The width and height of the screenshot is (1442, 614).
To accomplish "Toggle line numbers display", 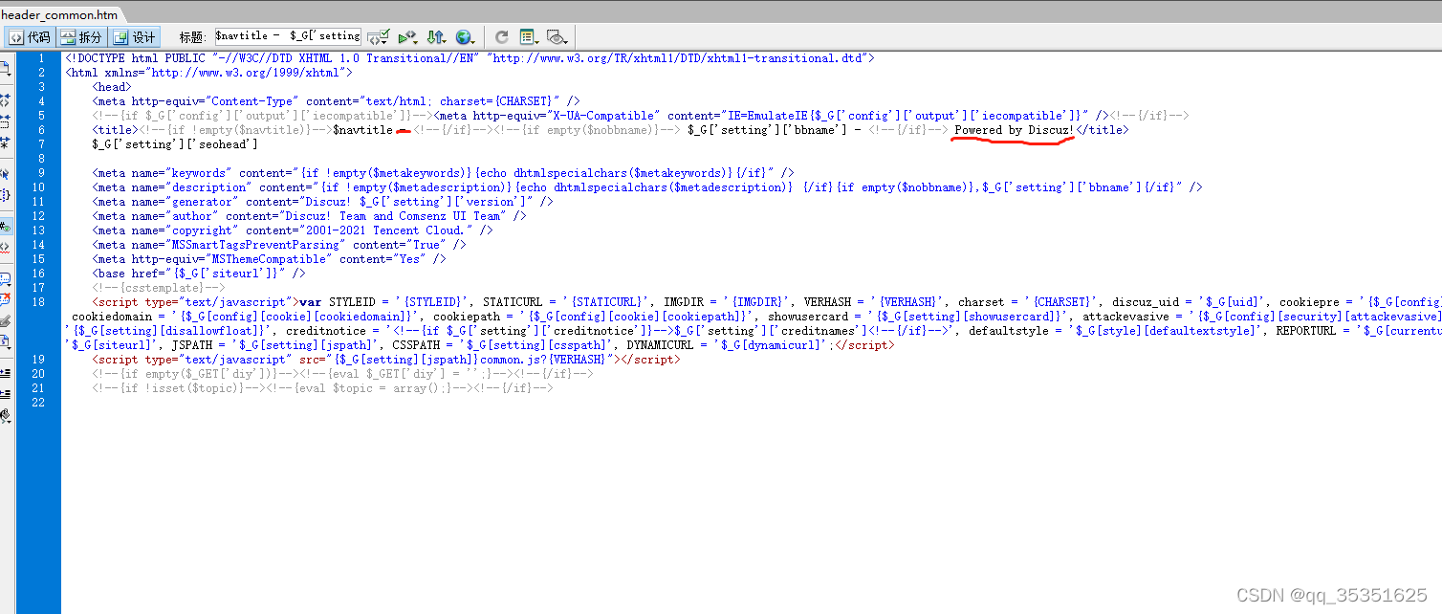I will (5, 227).
